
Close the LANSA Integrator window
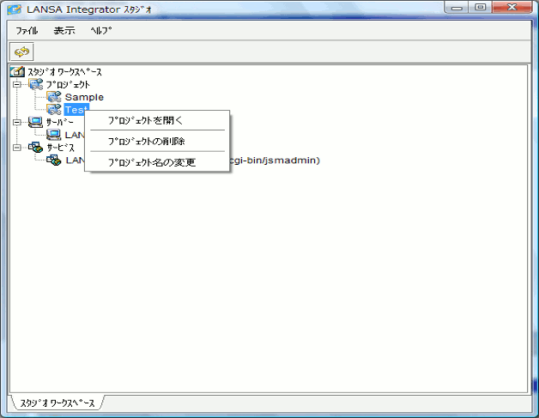512,8
